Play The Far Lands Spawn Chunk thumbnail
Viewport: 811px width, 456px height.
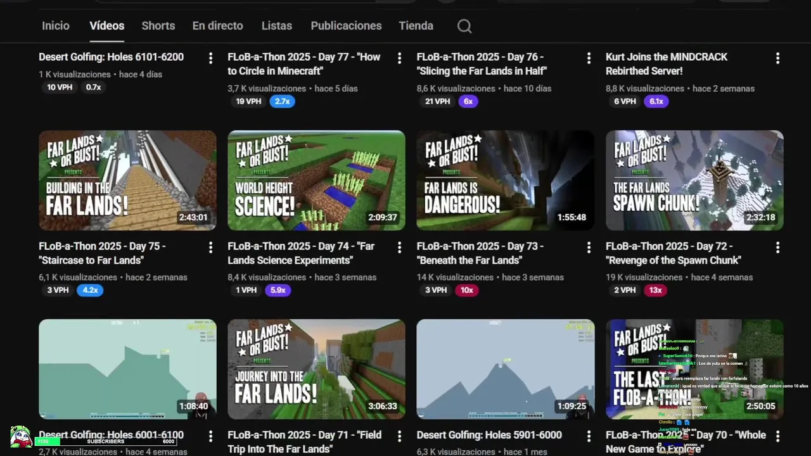694,180
